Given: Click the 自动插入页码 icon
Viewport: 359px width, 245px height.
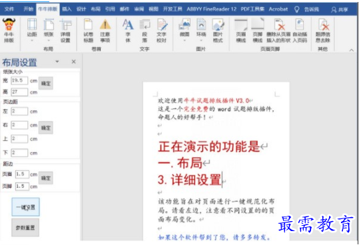Looking at the screenshot, I should 300,25.
